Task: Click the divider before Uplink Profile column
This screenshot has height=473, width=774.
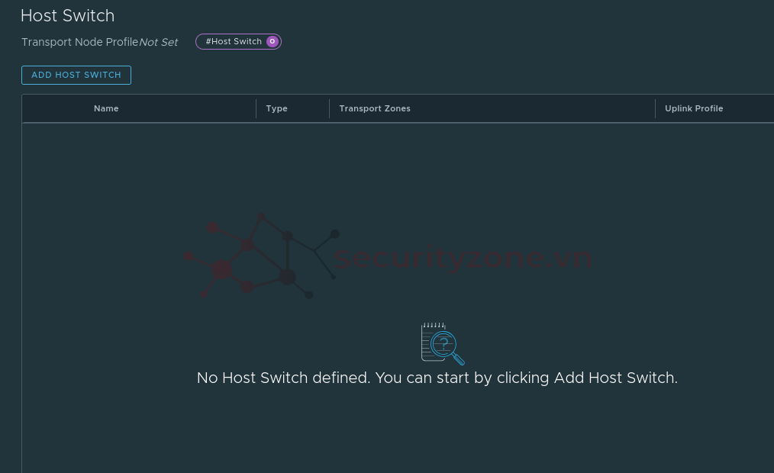Action: 655,108
